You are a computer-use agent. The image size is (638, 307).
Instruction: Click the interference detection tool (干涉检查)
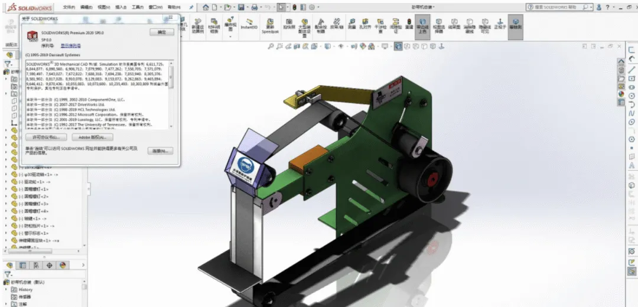[380, 25]
